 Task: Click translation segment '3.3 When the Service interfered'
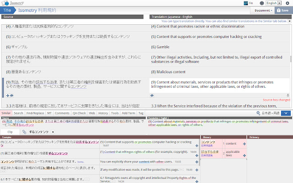214,106
